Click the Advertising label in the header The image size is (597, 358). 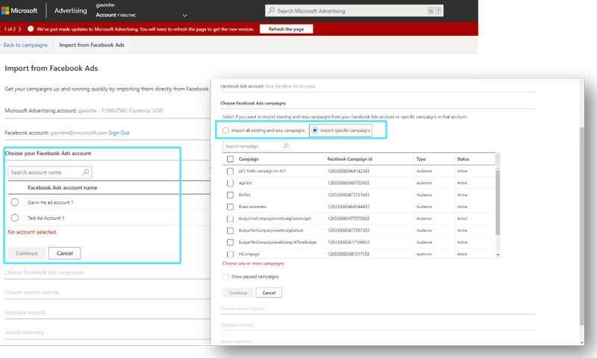click(70, 10)
